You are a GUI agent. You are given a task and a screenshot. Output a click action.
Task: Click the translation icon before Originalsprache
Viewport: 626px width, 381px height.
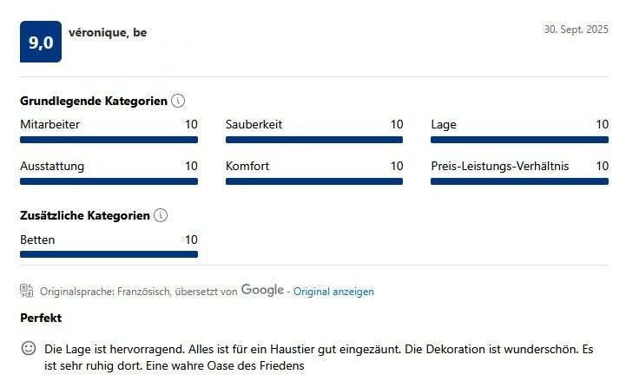click(x=27, y=291)
